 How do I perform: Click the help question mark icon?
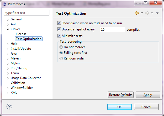pyautogui.click(x=9, y=106)
